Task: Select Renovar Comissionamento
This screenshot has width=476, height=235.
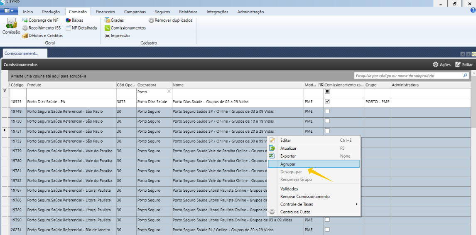Action: [x=314, y=197]
